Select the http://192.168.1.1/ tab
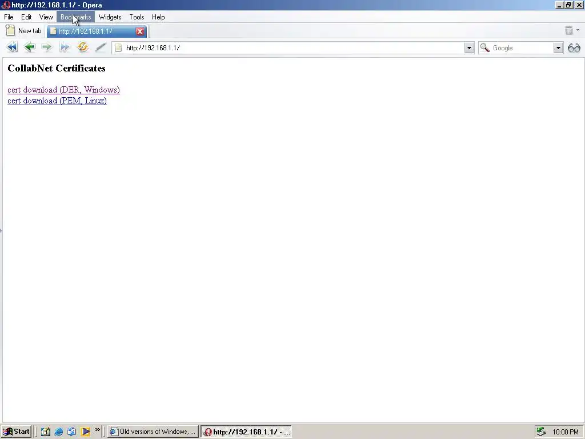 (97, 31)
